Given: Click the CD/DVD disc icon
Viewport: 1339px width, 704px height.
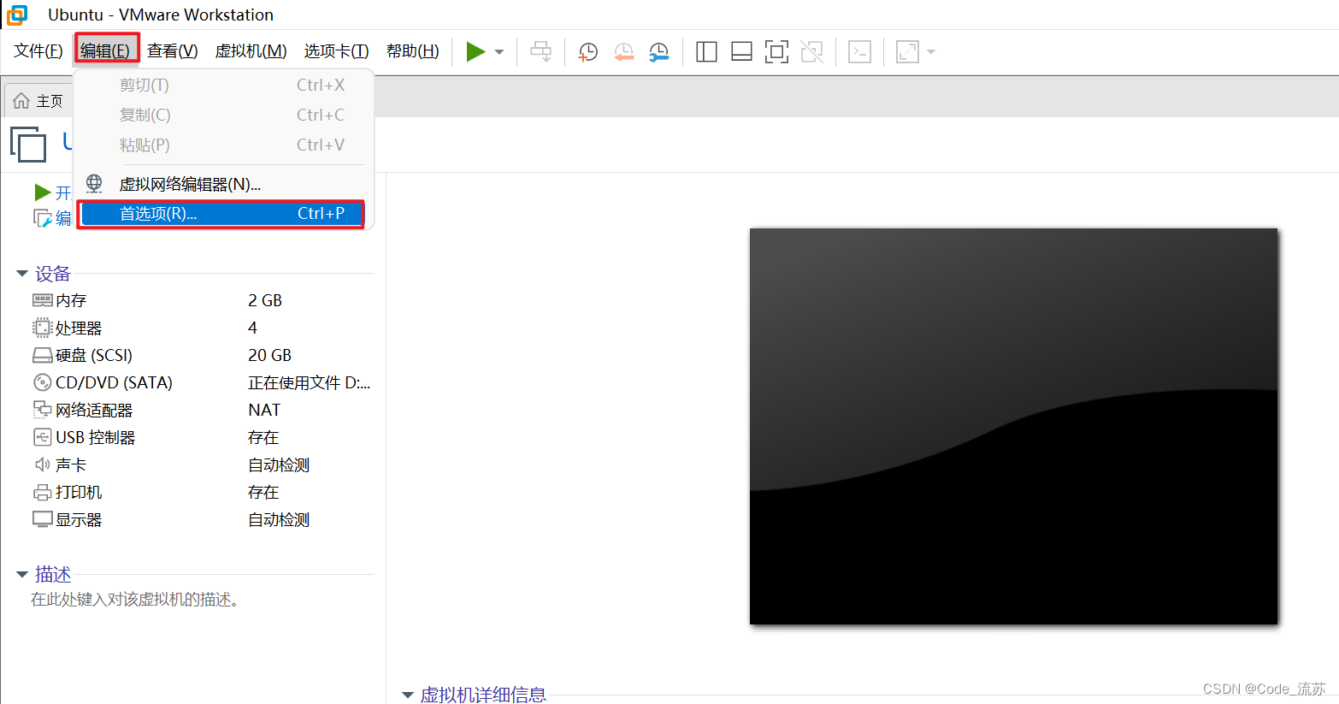Looking at the screenshot, I should tap(42, 382).
